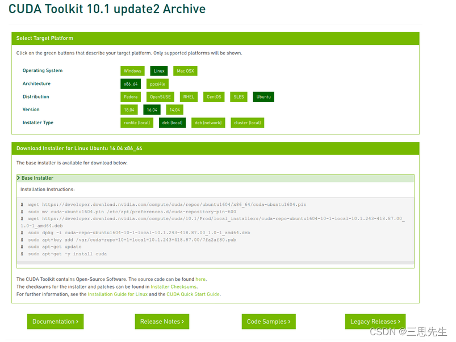Select version 18.04

click(129, 110)
